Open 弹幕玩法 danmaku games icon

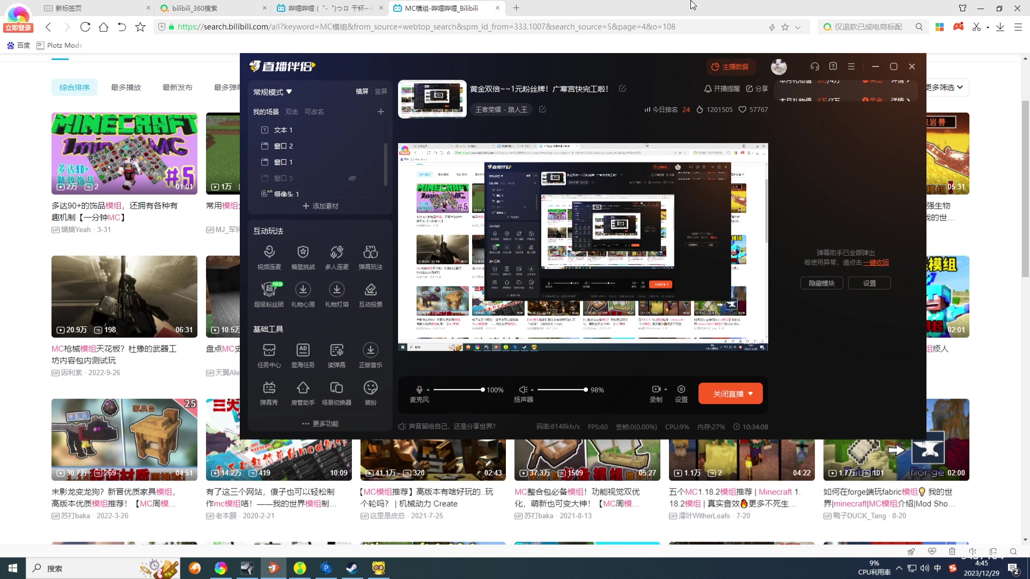tap(370, 252)
